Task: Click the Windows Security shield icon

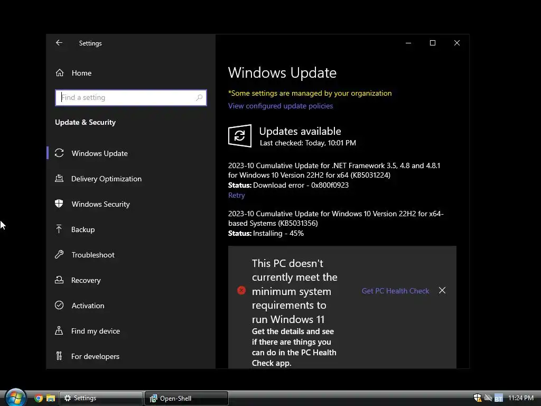Action: pyautogui.click(x=59, y=204)
